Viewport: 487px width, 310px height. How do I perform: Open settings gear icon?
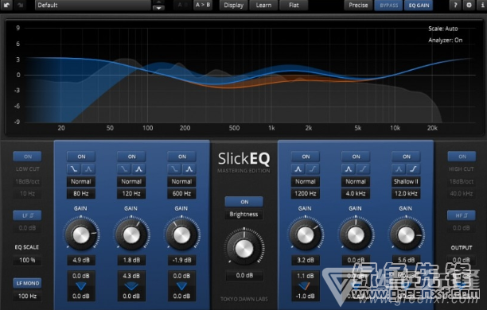coord(469,5)
